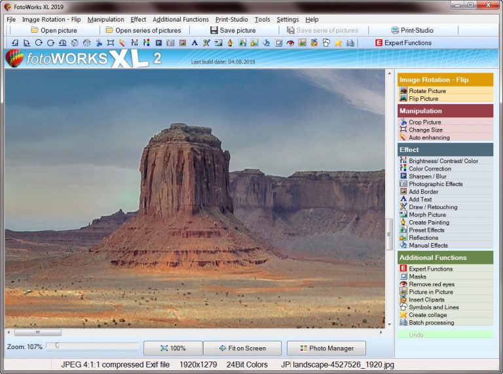Click the Photographic Effects camera toolbar icon
The image size is (503, 374).
coord(170,43)
